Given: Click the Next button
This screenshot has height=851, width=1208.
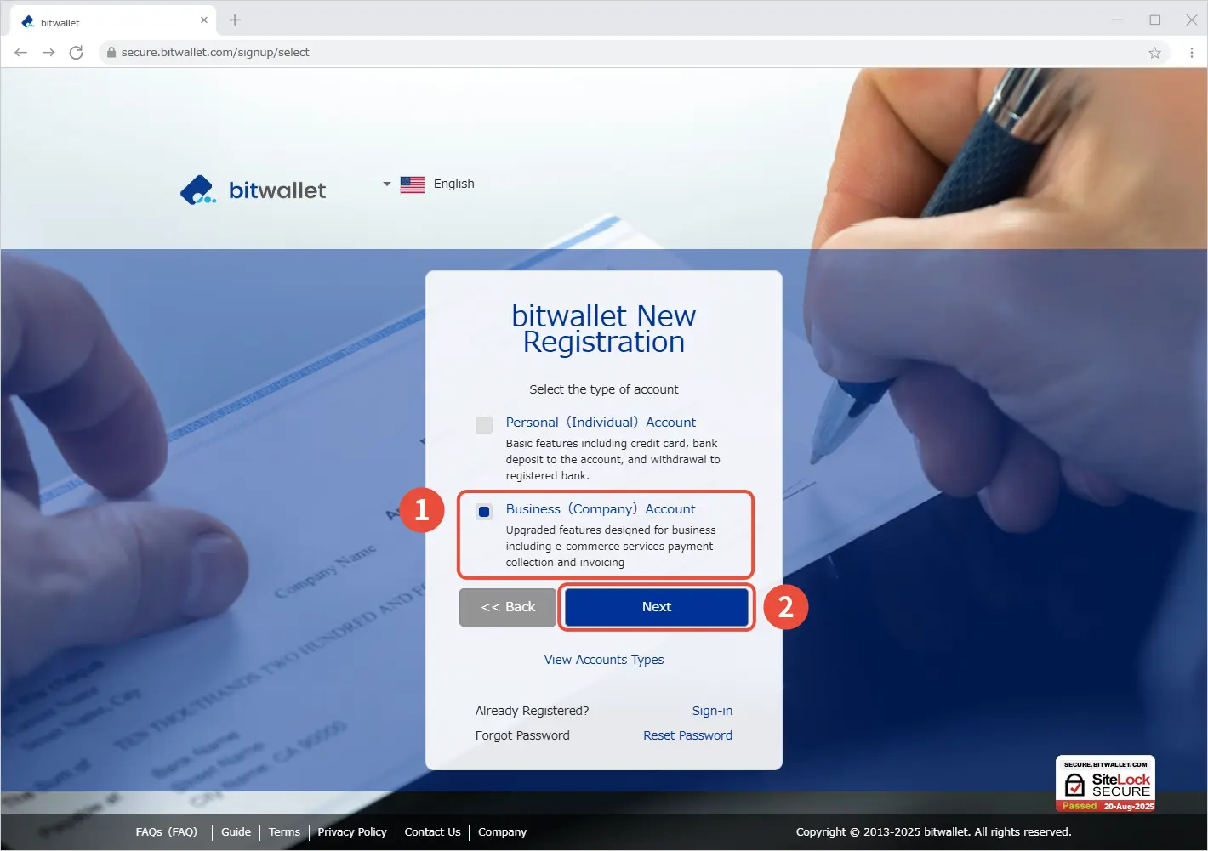Looking at the screenshot, I should click(x=657, y=607).
